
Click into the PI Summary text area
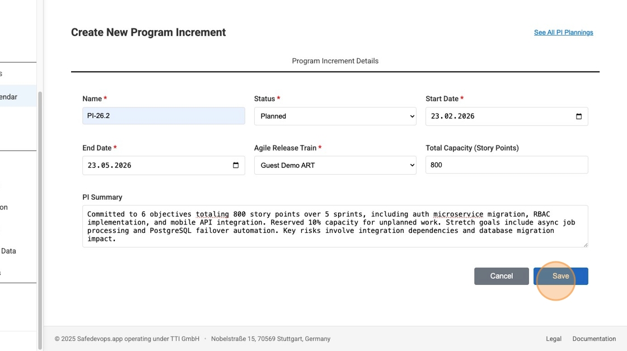pos(335,227)
